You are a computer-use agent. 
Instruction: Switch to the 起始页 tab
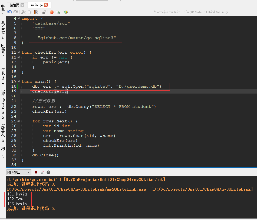15,5
